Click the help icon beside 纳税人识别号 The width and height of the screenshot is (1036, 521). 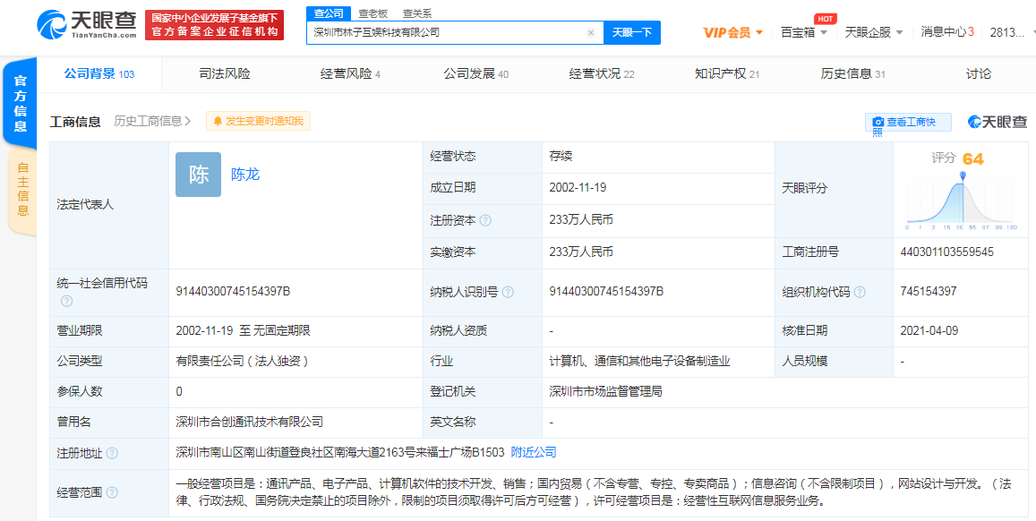point(508,292)
